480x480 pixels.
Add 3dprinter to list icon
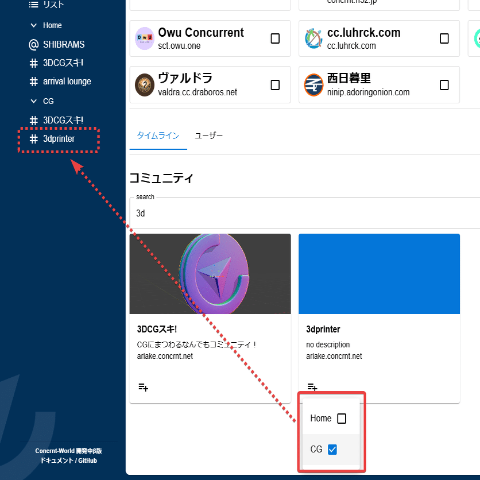(312, 386)
